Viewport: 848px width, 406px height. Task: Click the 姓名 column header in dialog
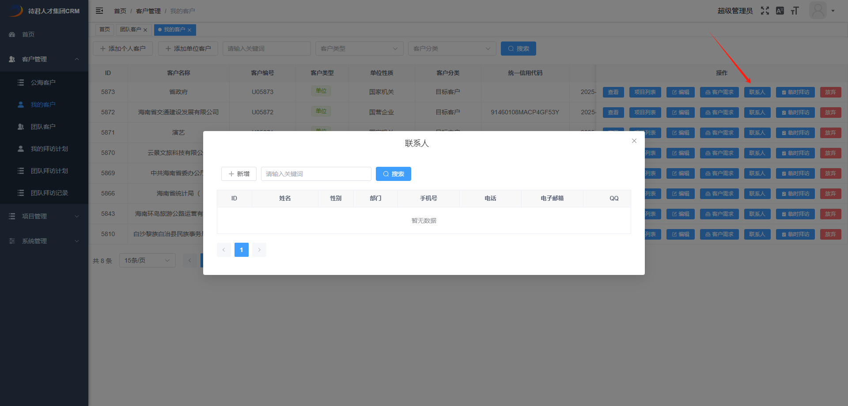pos(285,198)
